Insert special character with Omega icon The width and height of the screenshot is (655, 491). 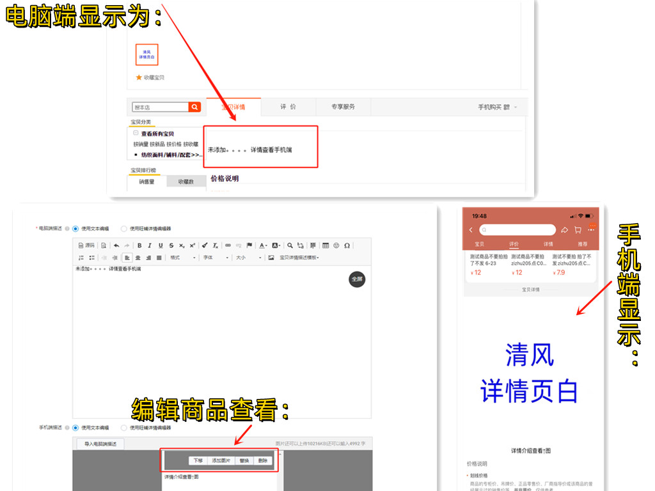click(347, 245)
